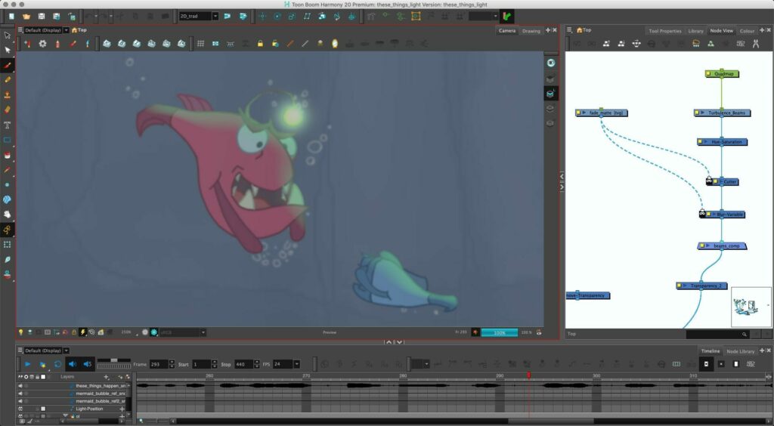Click the orange-highlighted icon in Node View toolbar
This screenshot has width=774, height=426.
696,44
